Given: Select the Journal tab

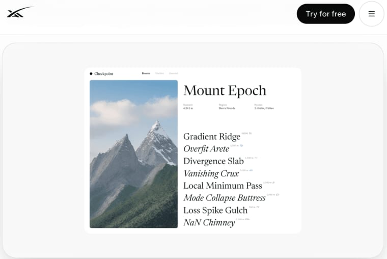Looking at the screenshot, I should tap(173, 73).
